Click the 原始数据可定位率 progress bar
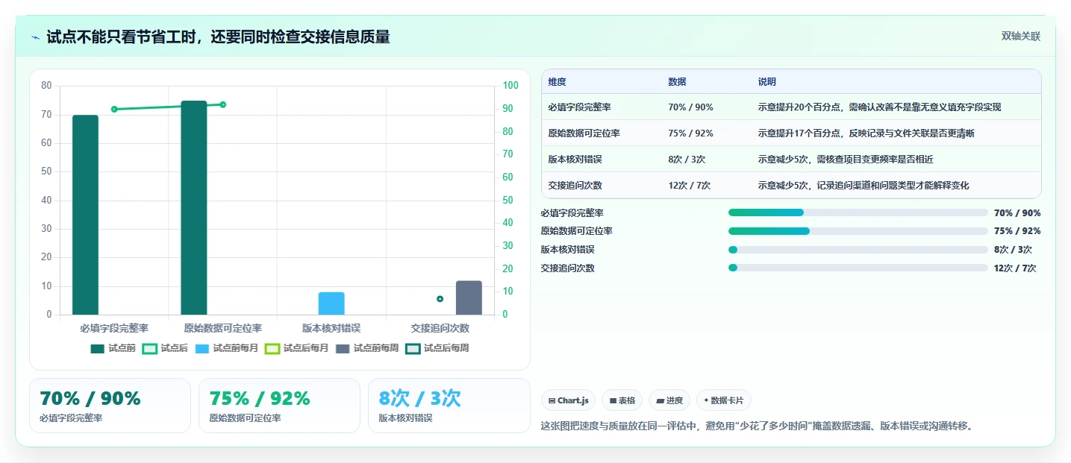The image size is (1071, 463). click(858, 231)
